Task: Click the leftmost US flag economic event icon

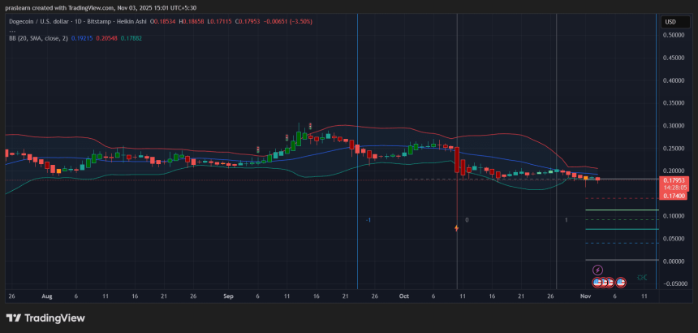Action: point(597,282)
